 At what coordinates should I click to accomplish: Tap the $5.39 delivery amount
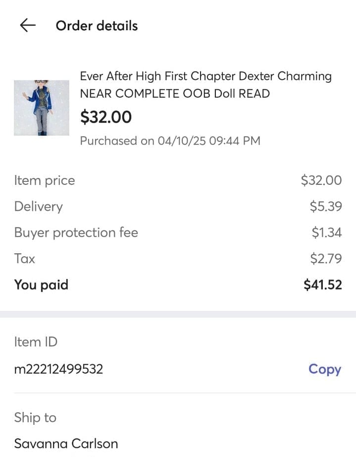pos(326,206)
